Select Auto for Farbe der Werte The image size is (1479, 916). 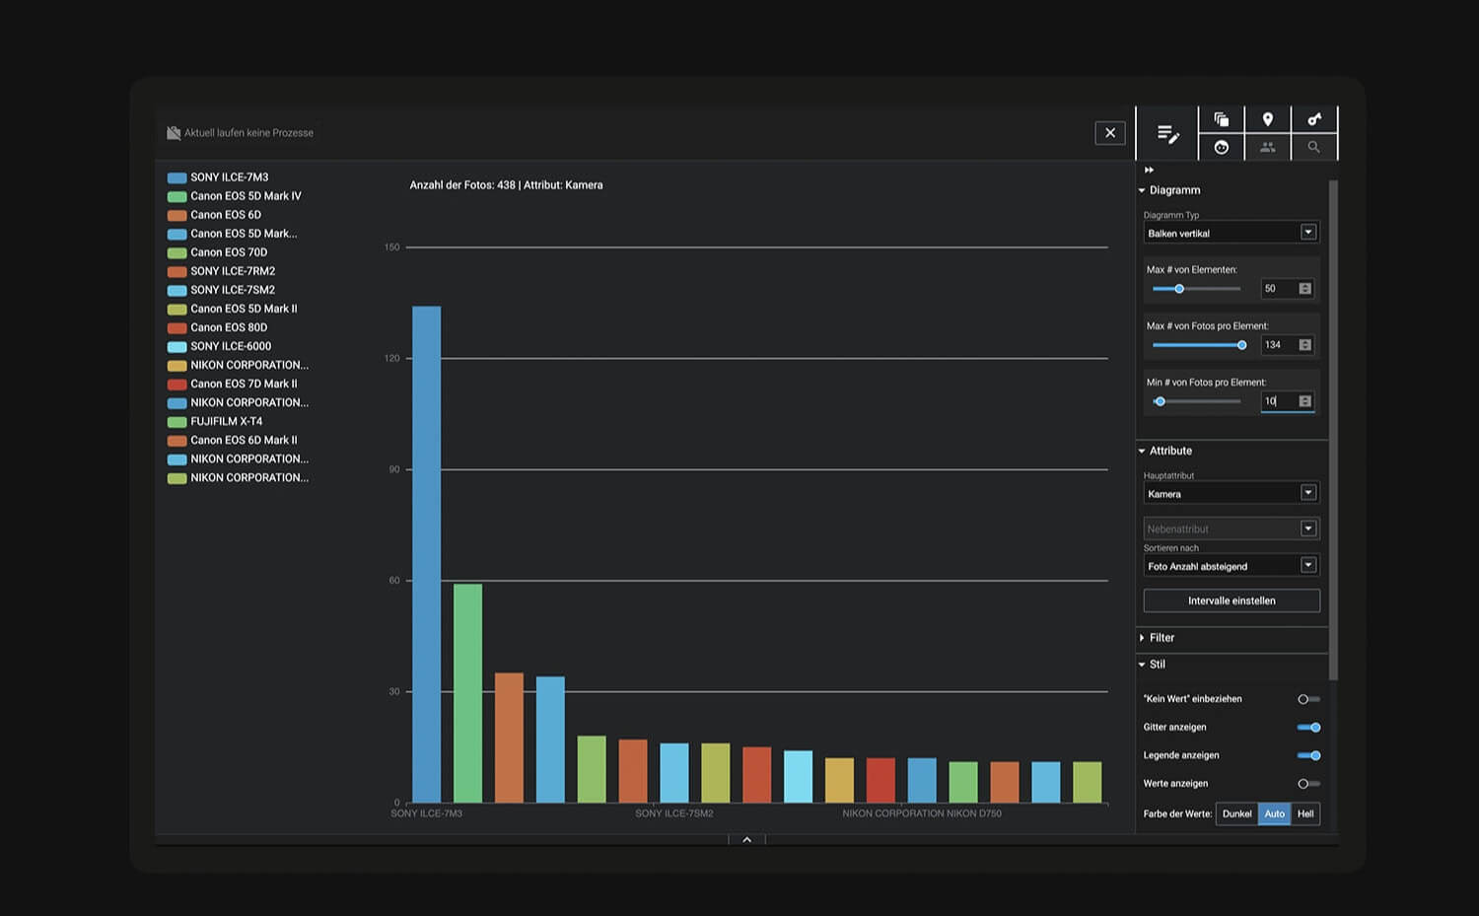tap(1275, 814)
